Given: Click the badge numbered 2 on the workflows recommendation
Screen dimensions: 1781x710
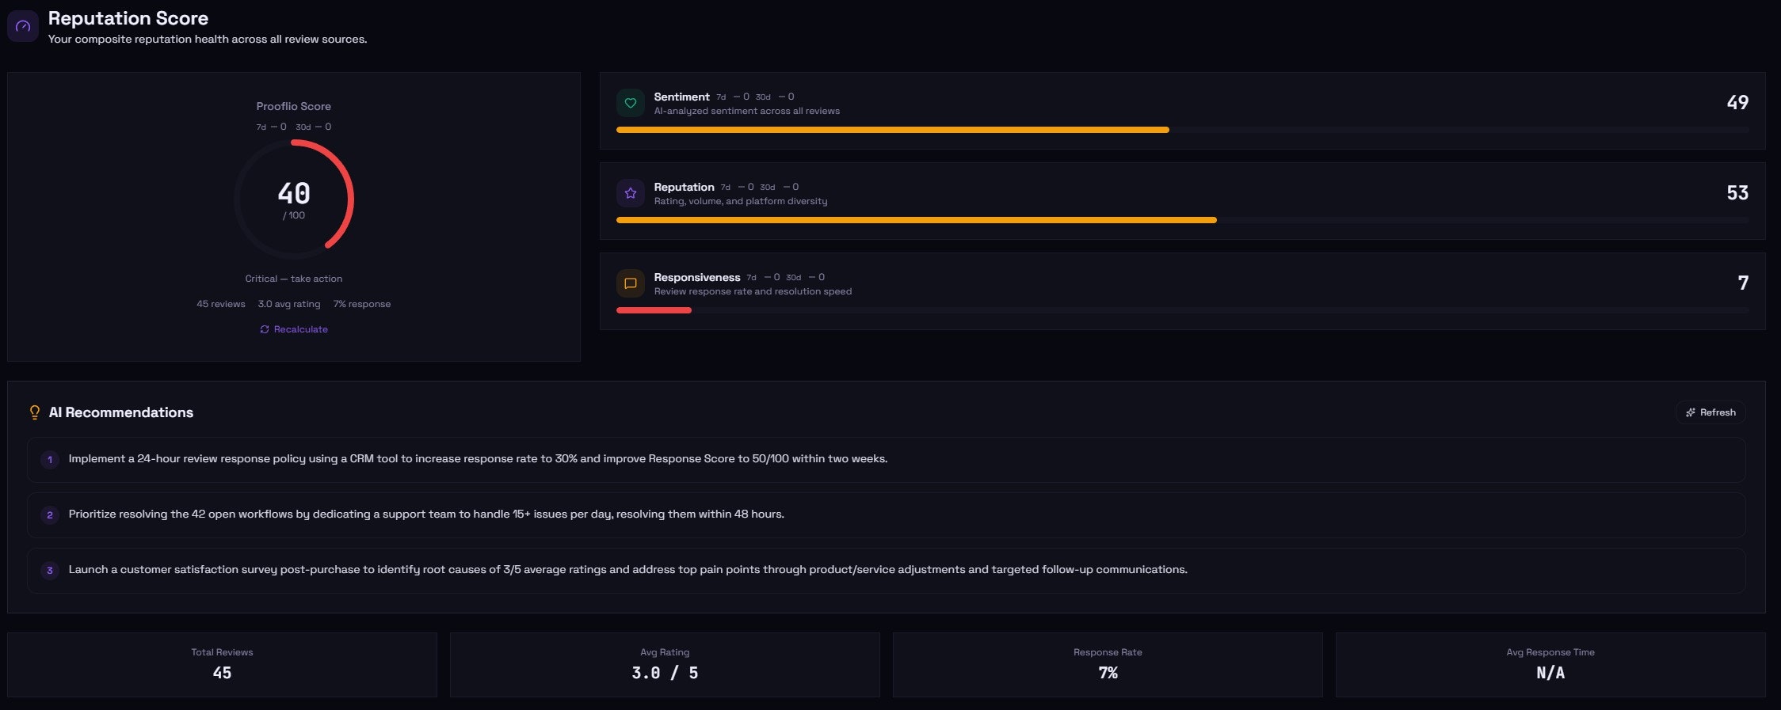Looking at the screenshot, I should (x=49, y=514).
